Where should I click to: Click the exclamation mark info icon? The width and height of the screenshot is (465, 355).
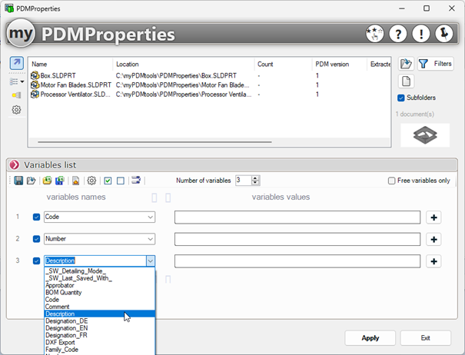click(421, 34)
